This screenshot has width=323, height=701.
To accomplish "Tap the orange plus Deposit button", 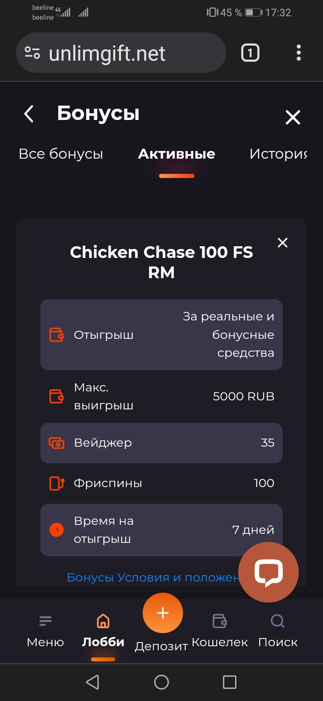I will coord(162,613).
